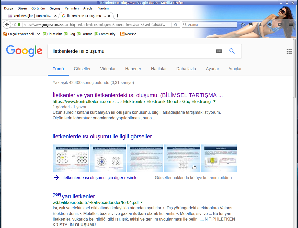Open a new tab with the plus button
Image resolution: width=298 pixels, height=228 pixels.
point(118,16)
